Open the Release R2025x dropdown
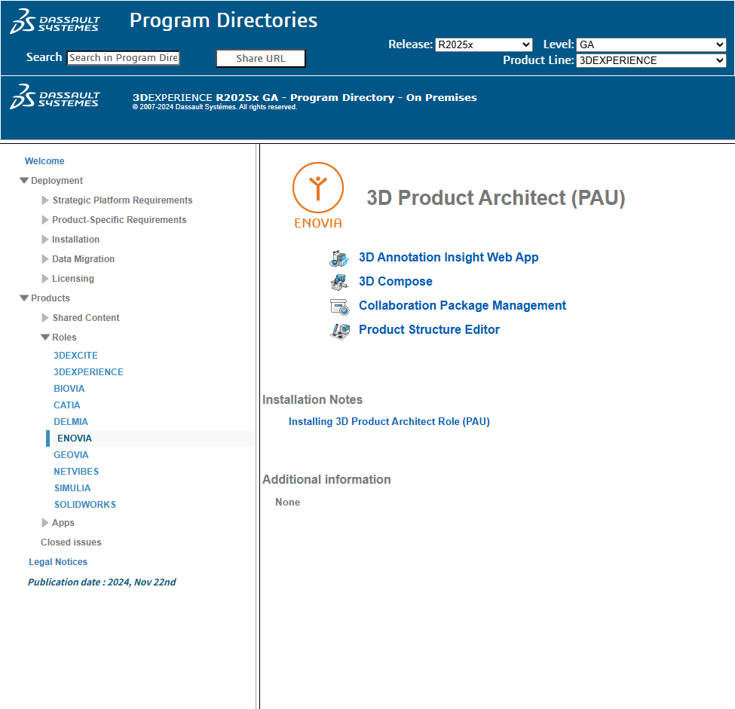 pyautogui.click(x=484, y=44)
